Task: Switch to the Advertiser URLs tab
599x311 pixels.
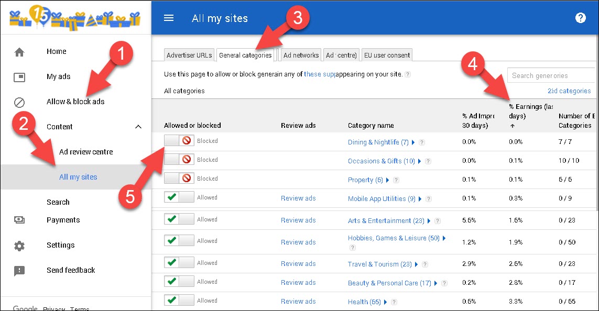Action: pos(189,55)
